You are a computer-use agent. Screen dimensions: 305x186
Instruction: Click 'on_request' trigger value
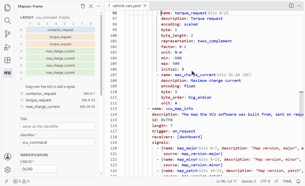coord(184,131)
